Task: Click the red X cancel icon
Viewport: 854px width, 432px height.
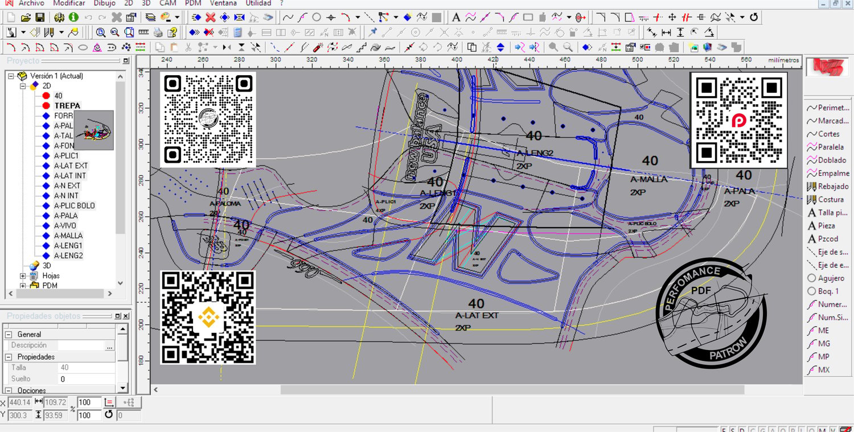Action: point(211,18)
